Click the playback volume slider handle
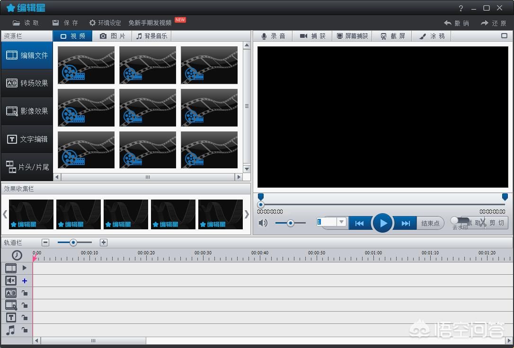 pos(291,223)
